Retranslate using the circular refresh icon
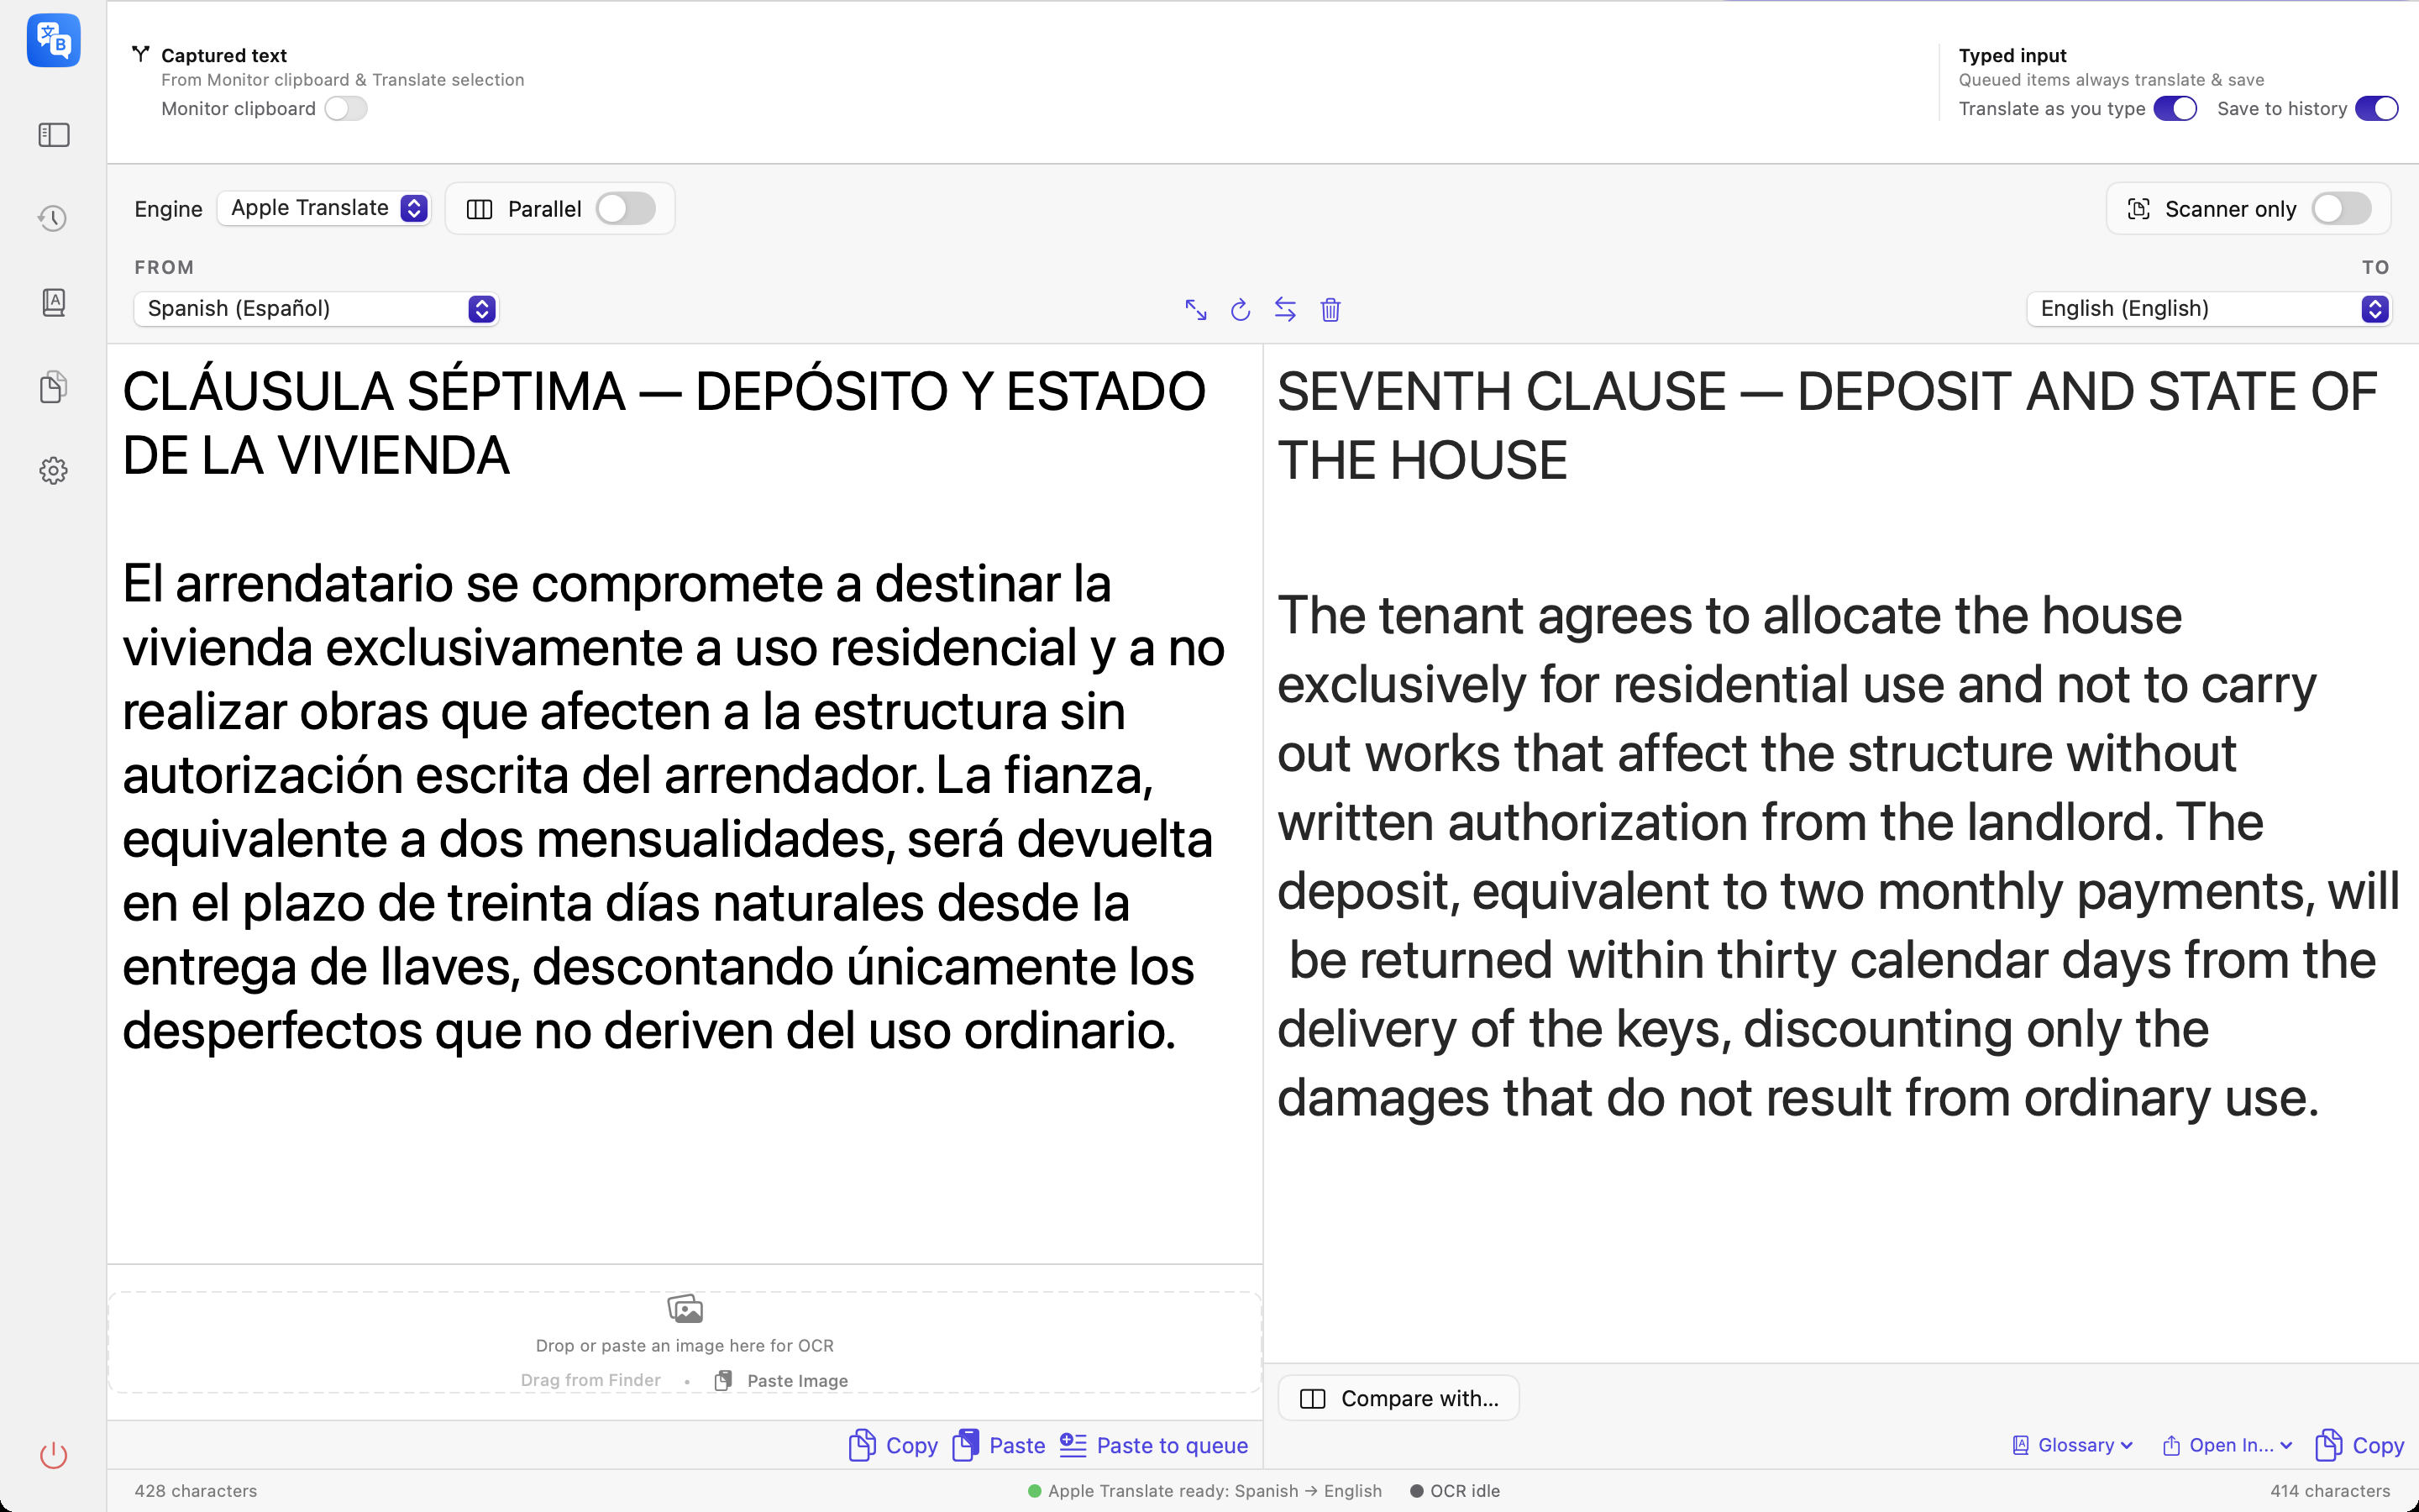The height and width of the screenshot is (1512, 2419). click(x=1241, y=310)
